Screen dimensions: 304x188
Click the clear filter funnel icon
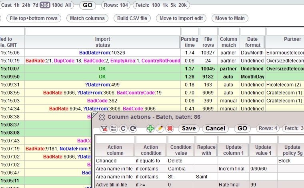[x=104, y=128]
